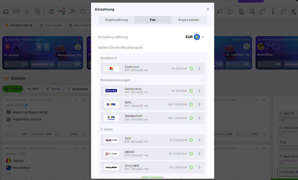The image size is (298, 180).
Task: Favorite the Guinea Neuseeland match
Action: click(x=83, y=148)
